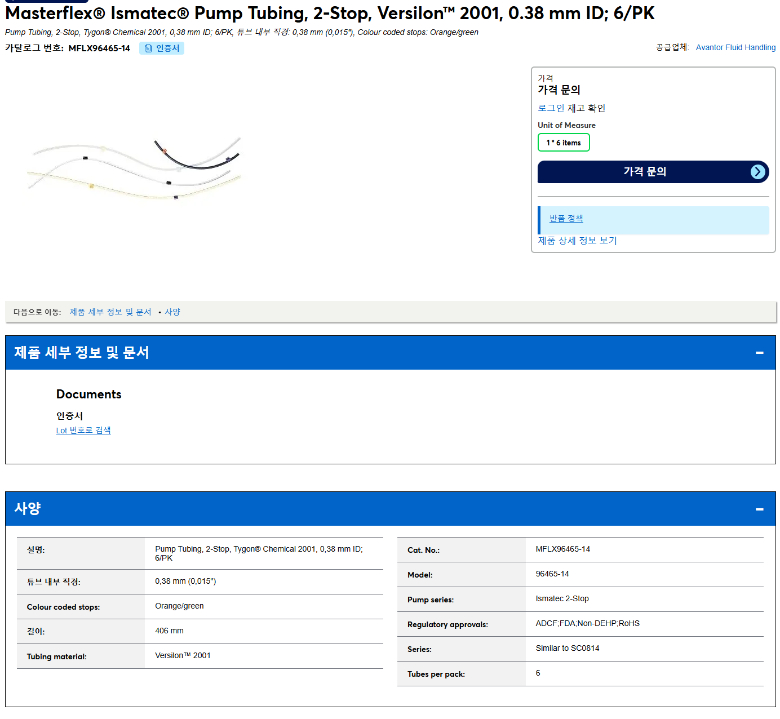Click the 설명 description value in specifications

pyautogui.click(x=259, y=554)
